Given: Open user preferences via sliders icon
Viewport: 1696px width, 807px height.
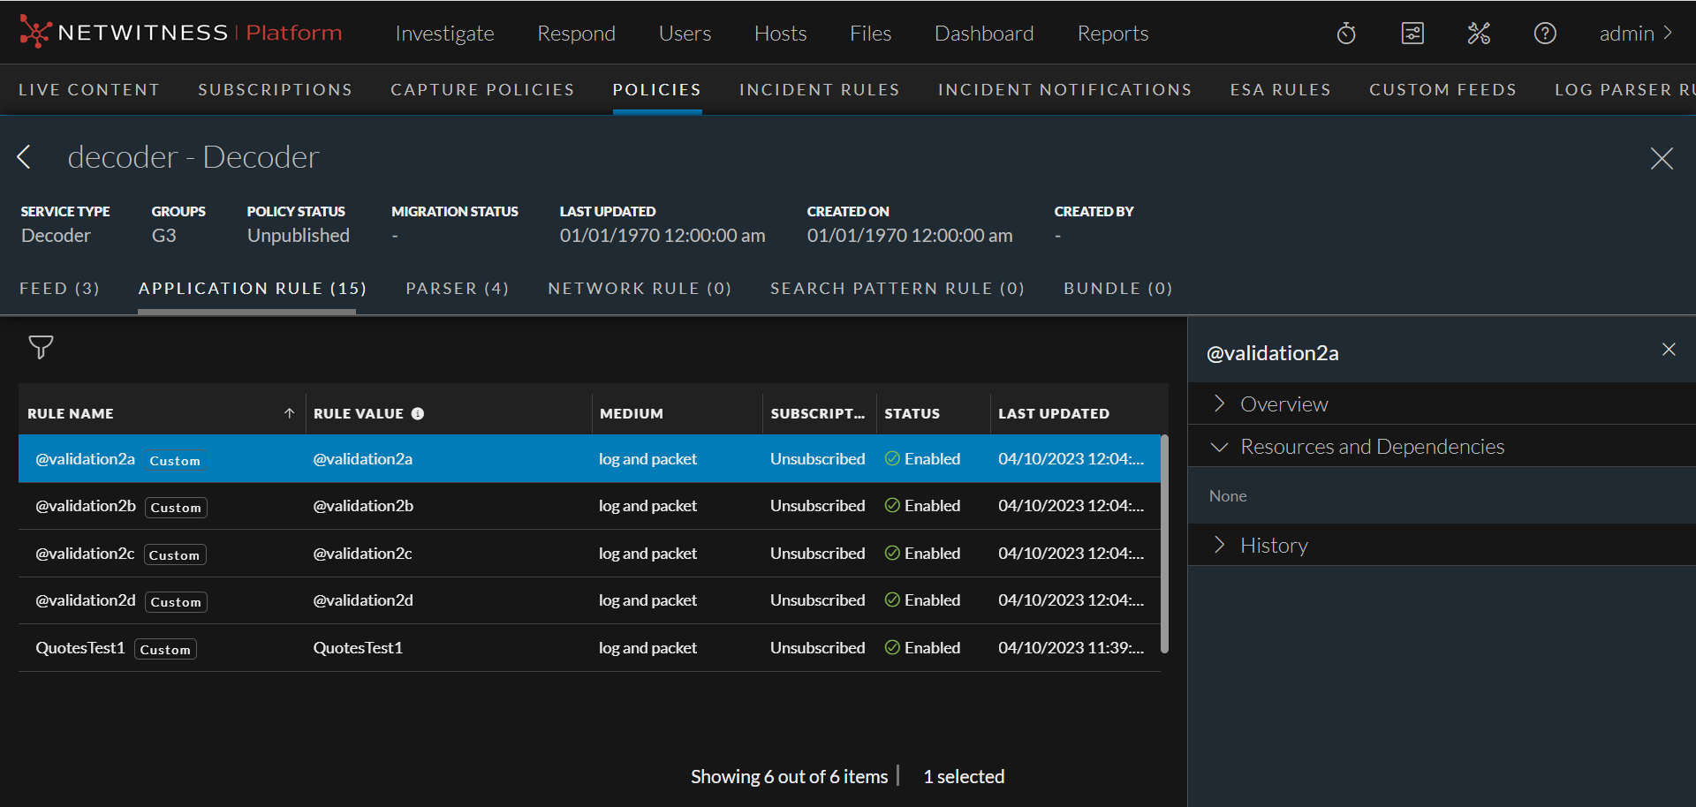Looking at the screenshot, I should (1412, 33).
